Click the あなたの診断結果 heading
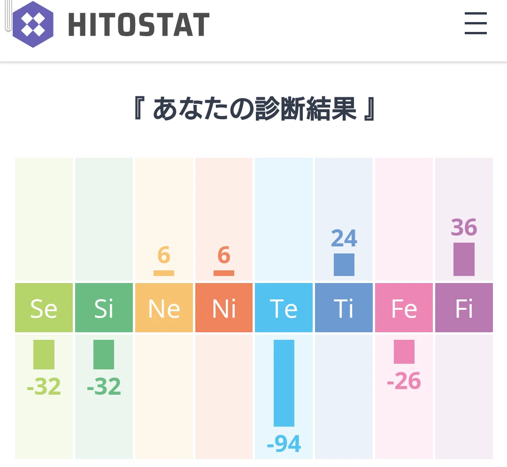The image size is (507, 467). 254,108
